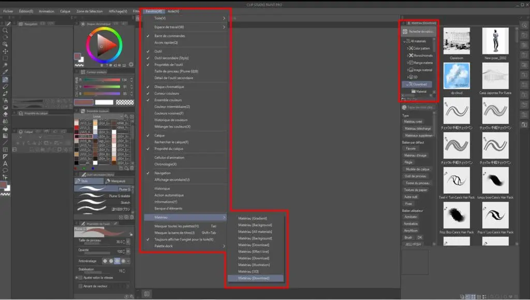This screenshot has width=530, height=300.
Task: Select the transparent color swatch
Action: [125, 102]
